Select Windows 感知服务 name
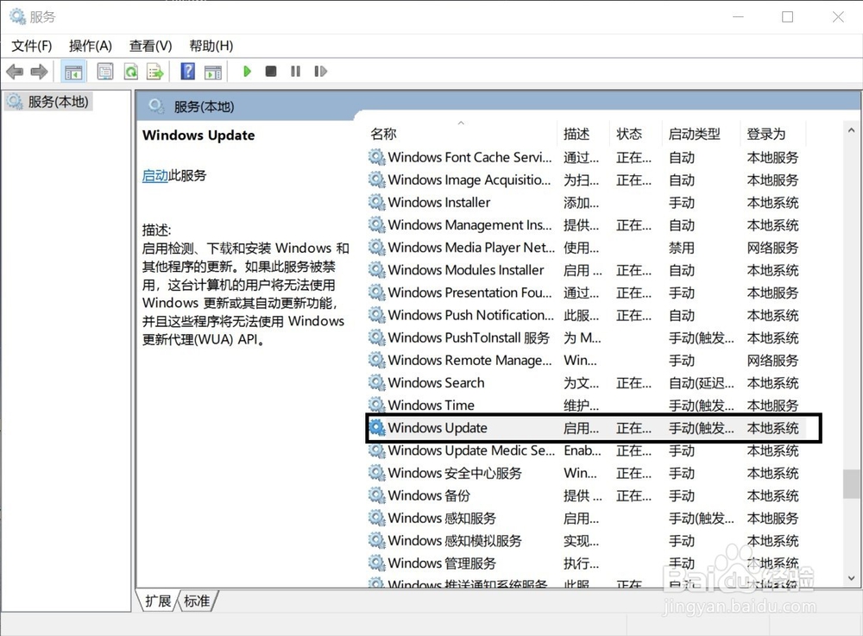Viewport: 863px width, 636px height. pyautogui.click(x=442, y=519)
